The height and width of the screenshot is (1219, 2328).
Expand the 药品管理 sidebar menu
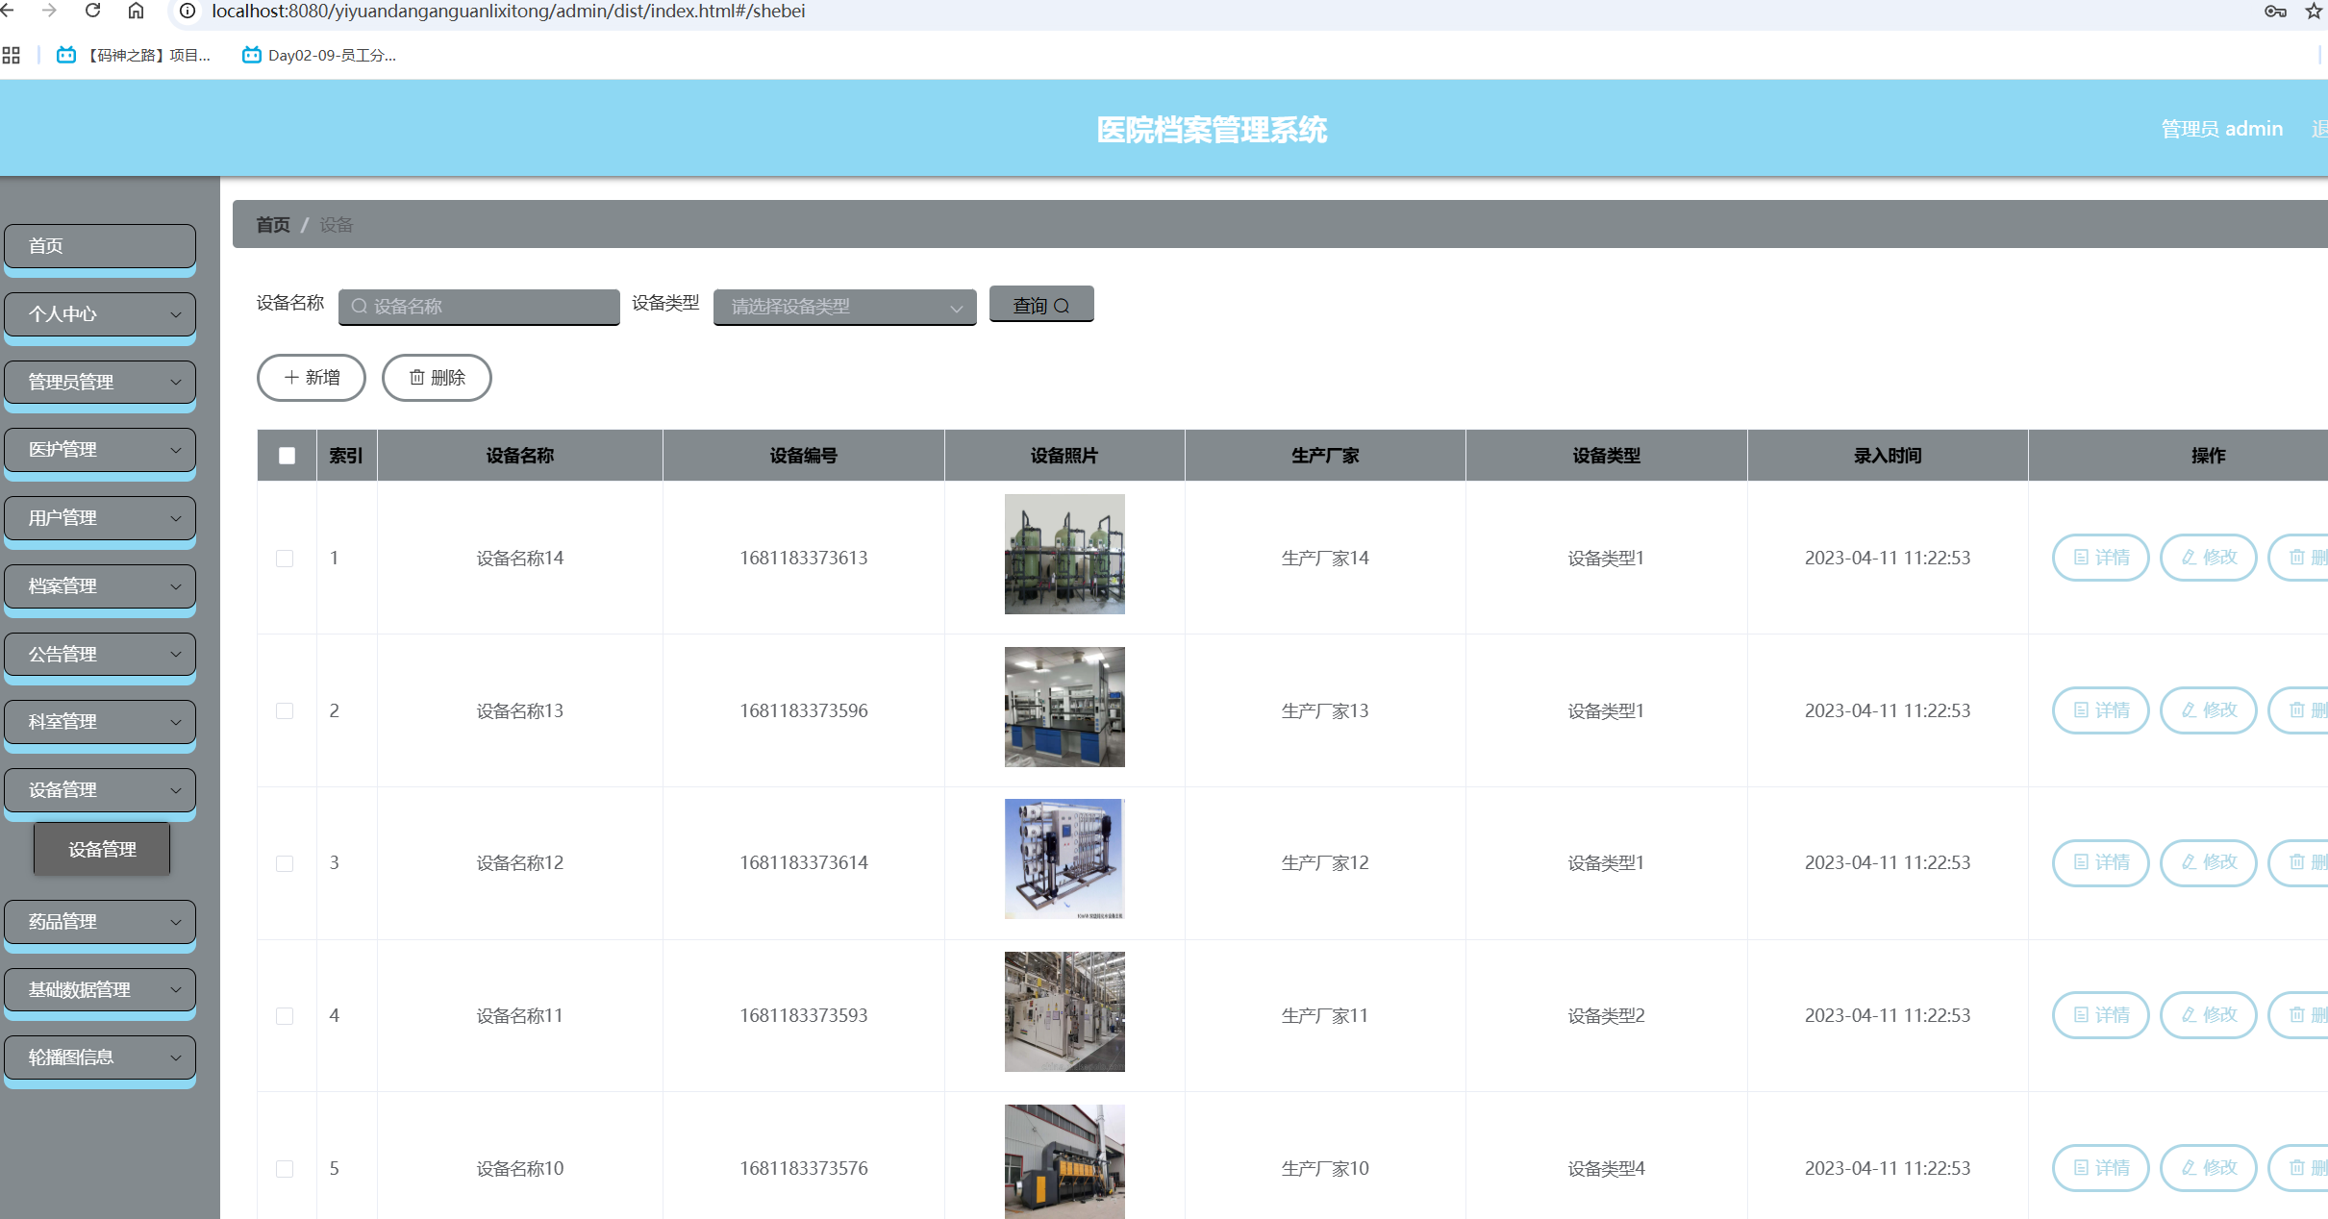pos(100,922)
